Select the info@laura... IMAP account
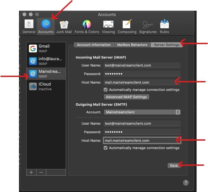Image resolution: width=208 pixels, height=192 pixels. click(x=46, y=61)
